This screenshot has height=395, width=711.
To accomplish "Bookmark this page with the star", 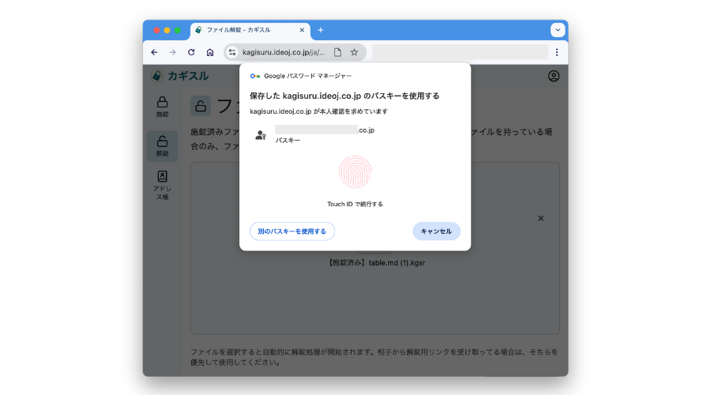I will click(354, 52).
